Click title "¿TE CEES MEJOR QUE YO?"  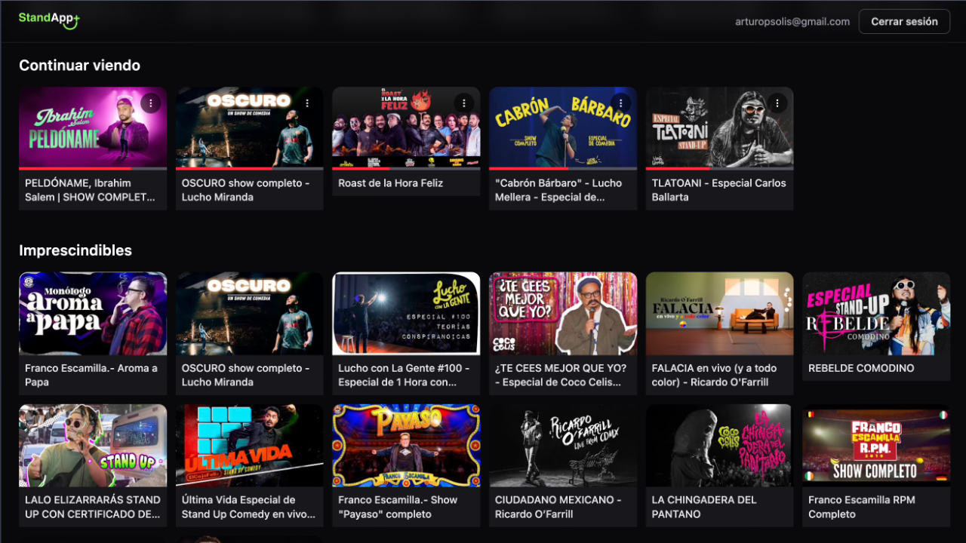(561, 375)
